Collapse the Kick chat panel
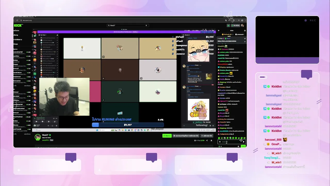The width and height of the screenshot is (330, 186). click(219, 30)
